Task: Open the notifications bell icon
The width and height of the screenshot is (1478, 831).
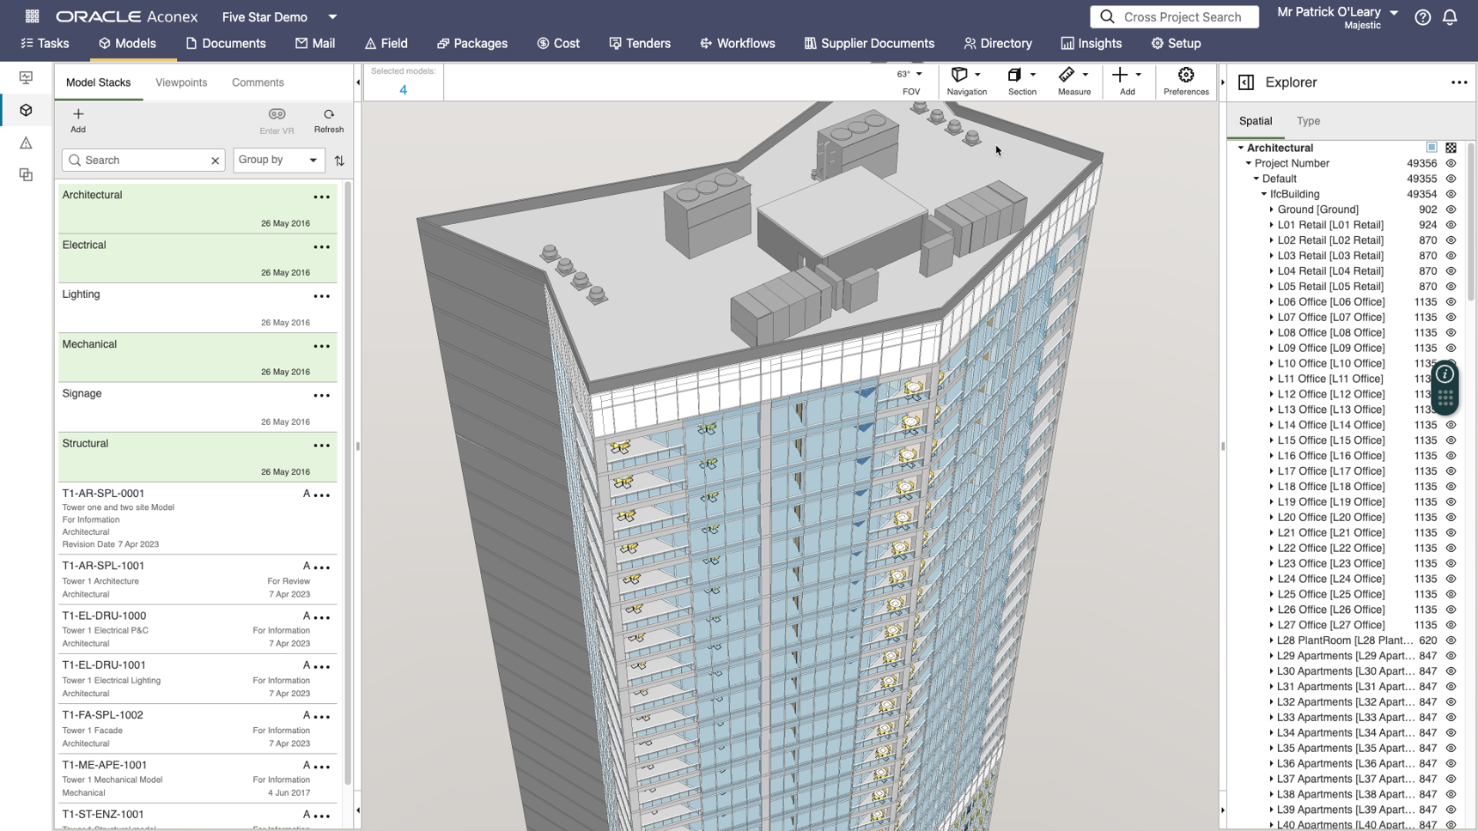Action: click(1449, 17)
